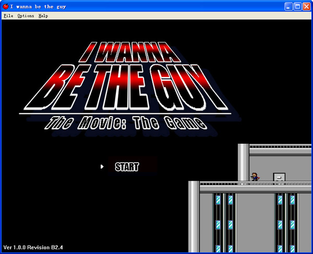Click the tall upper metal pillar
313x254 pixels.
tap(243, 162)
